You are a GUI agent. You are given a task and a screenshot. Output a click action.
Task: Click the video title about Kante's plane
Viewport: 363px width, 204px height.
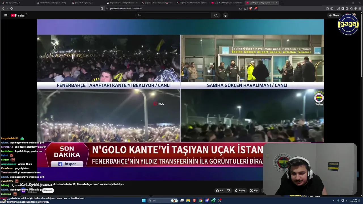[x=72, y=184]
